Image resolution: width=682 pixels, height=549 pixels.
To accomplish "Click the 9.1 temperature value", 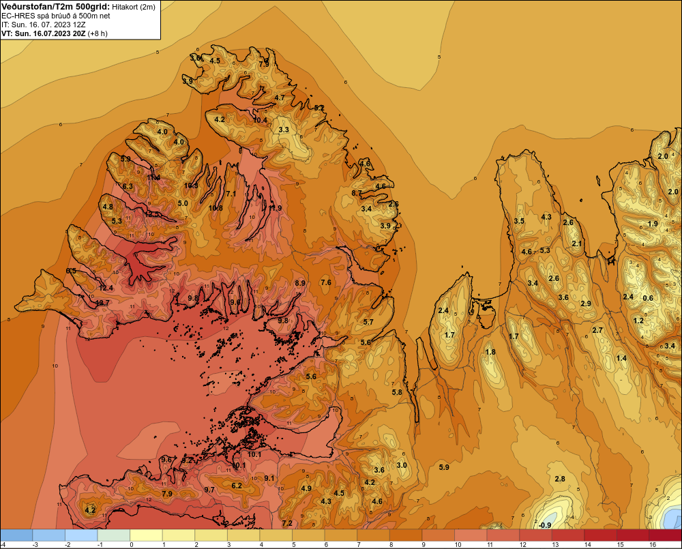I will [x=269, y=478].
